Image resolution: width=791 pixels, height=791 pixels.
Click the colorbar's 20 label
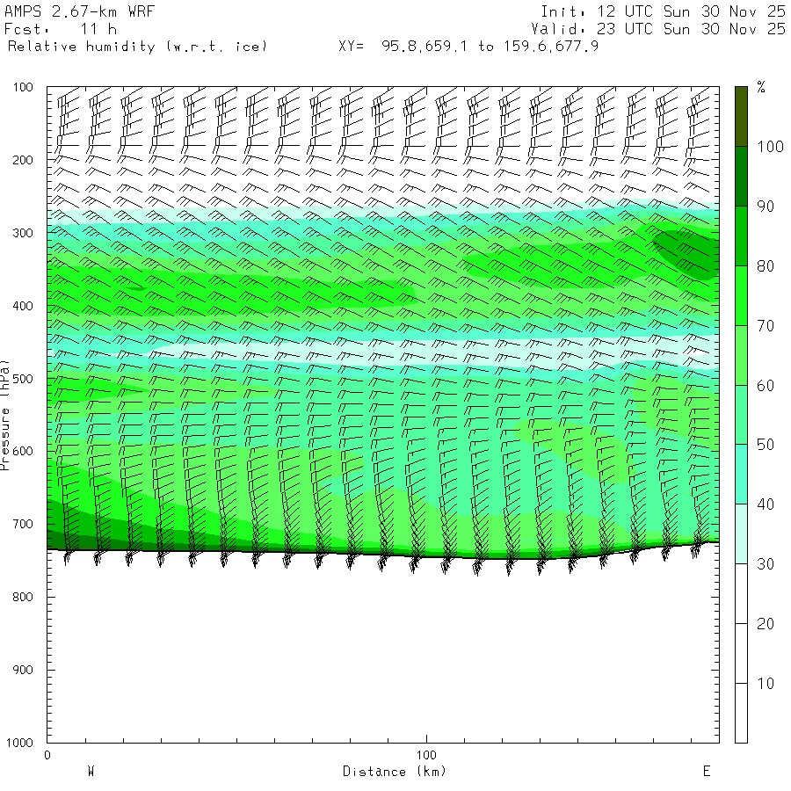point(766,624)
